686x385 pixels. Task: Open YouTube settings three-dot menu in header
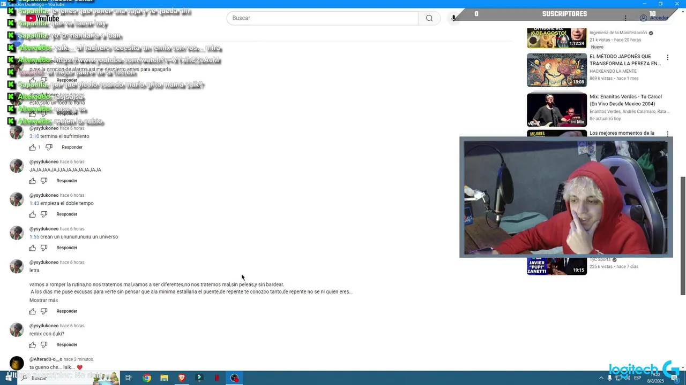click(x=625, y=18)
